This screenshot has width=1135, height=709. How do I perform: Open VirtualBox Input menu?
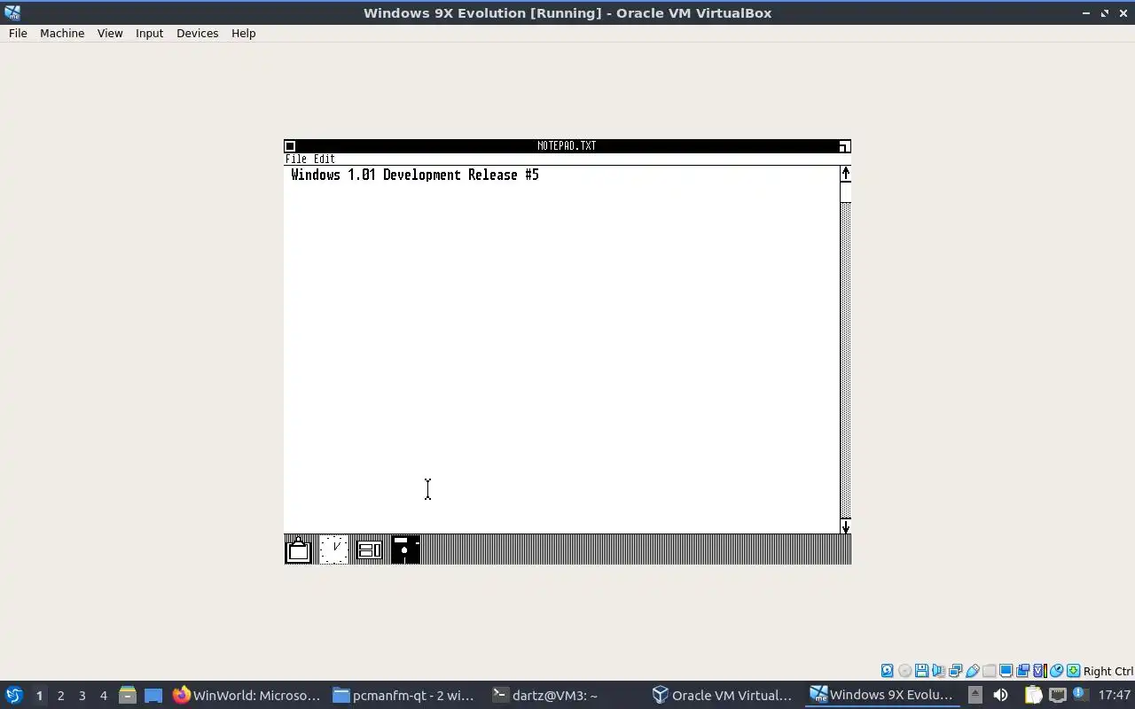click(x=149, y=33)
